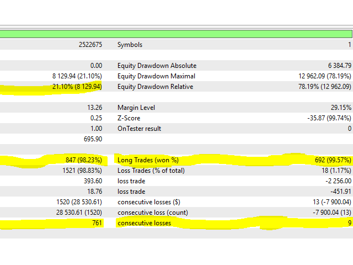
Task: Click Loss Trades (% of total) label
Action: pos(151,171)
